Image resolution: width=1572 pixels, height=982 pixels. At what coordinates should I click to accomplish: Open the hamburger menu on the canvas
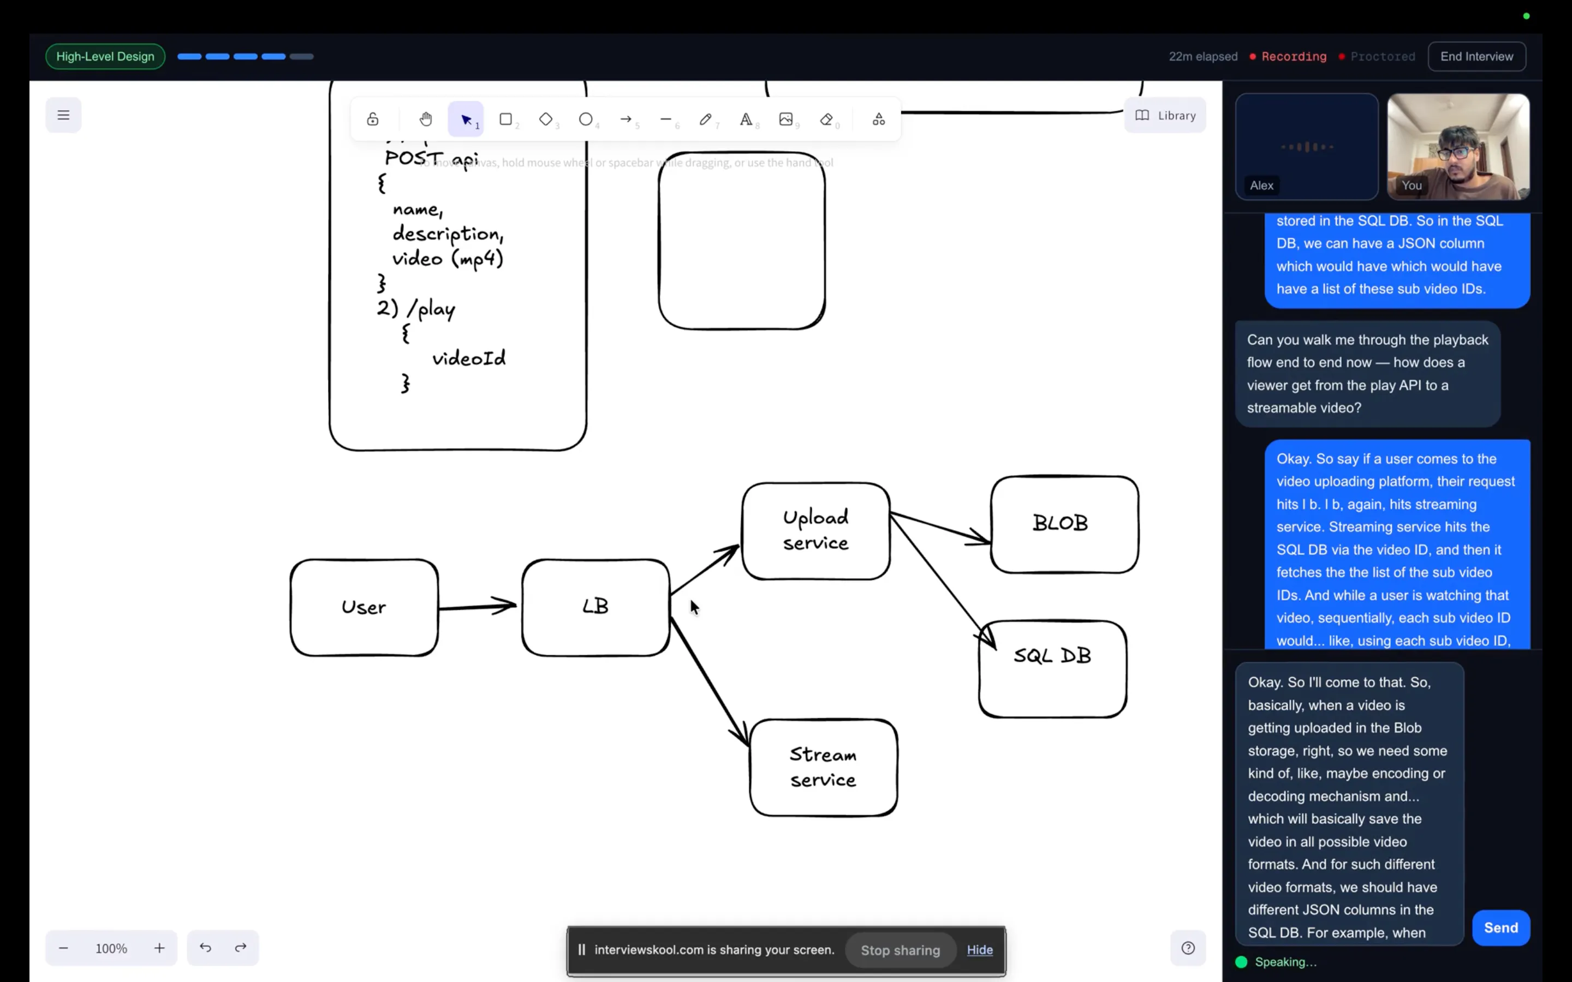(63, 115)
